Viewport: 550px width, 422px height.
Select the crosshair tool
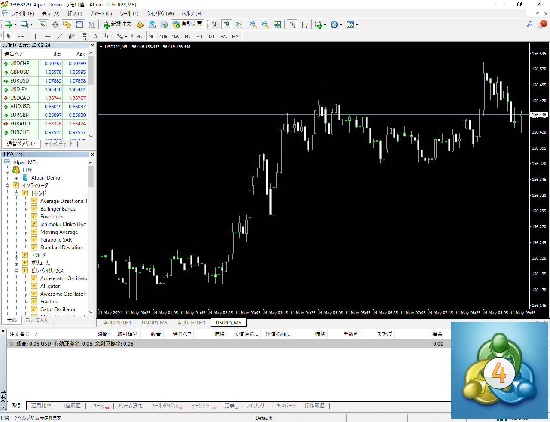(x=21, y=37)
